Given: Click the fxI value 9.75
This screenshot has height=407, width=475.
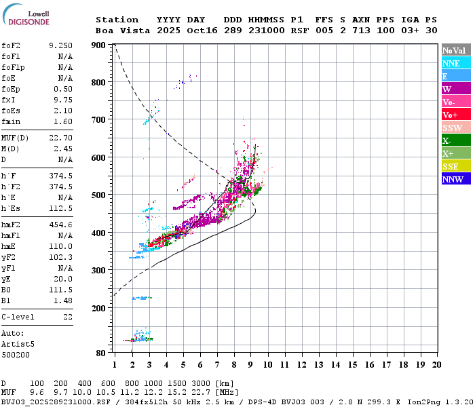Looking at the screenshot, I should [63, 100].
